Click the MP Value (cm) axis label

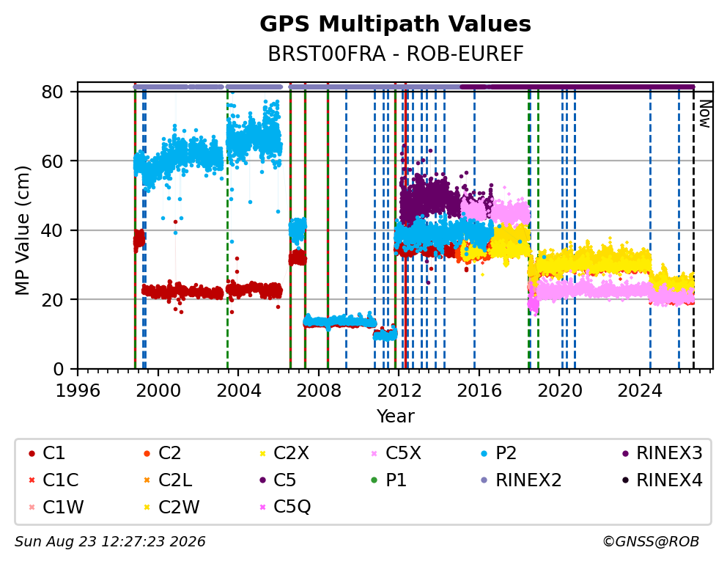[x=22, y=230]
